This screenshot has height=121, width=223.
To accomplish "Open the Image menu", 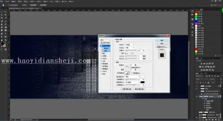I will pos(20,1).
